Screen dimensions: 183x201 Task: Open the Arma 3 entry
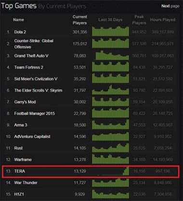(x=21, y=125)
